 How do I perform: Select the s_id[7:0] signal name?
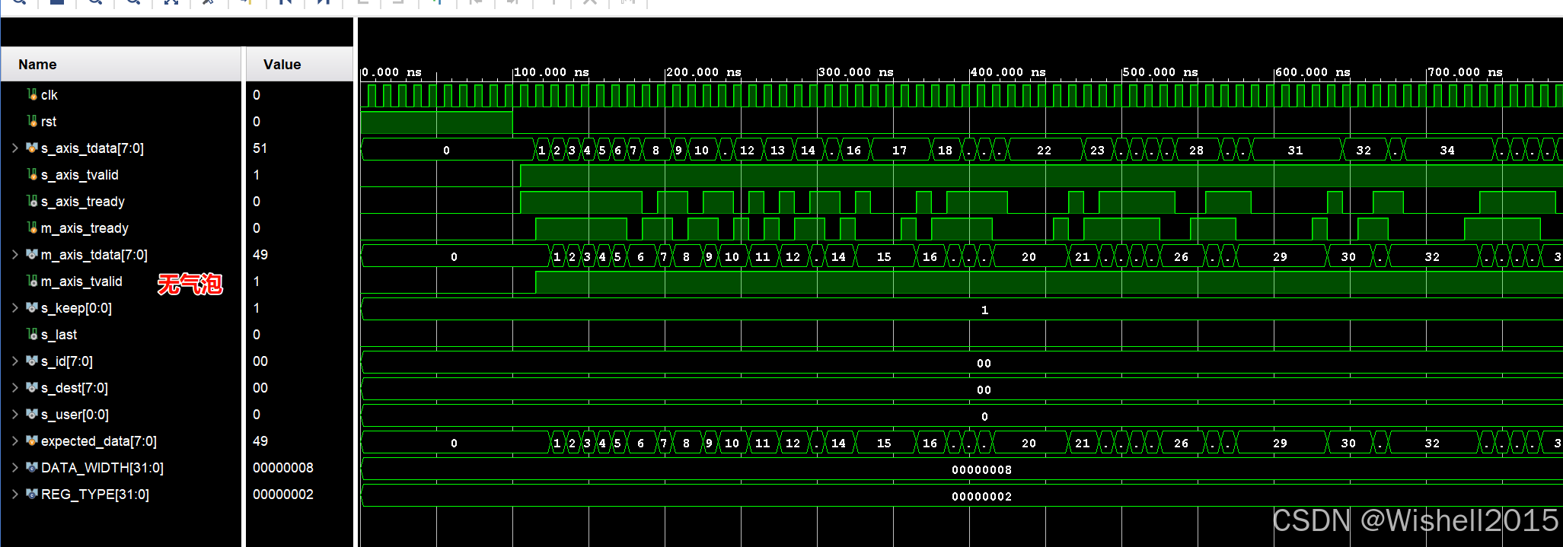pyautogui.click(x=67, y=361)
